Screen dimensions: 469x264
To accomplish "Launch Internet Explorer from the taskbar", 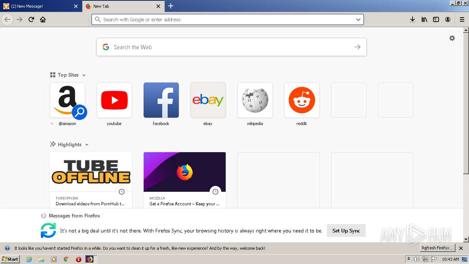I will point(29,259).
